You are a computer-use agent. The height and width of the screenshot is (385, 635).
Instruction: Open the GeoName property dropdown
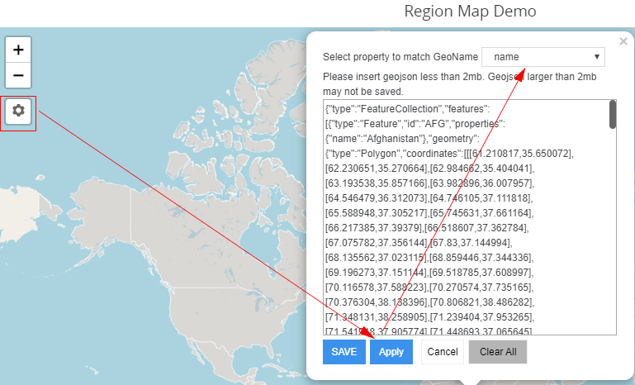[x=543, y=57]
